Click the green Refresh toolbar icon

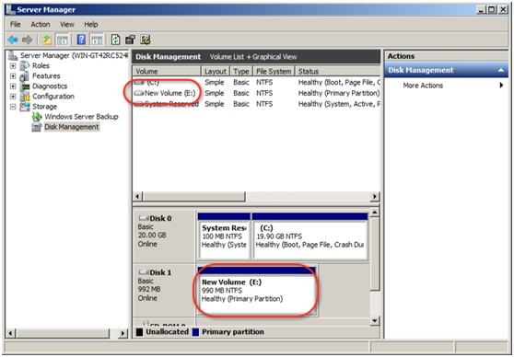(x=115, y=40)
